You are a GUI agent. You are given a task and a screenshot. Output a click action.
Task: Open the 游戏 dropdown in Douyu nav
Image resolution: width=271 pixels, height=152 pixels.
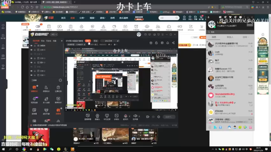pyautogui.click(x=103, y=18)
